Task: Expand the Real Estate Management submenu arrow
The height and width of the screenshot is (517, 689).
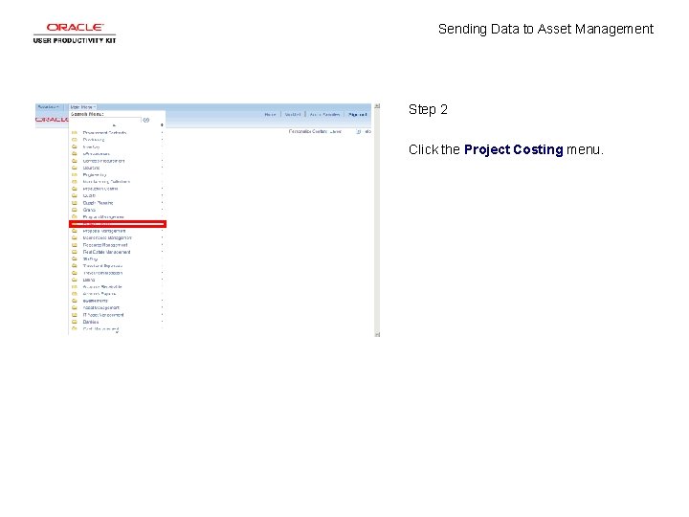Action: coord(162,252)
